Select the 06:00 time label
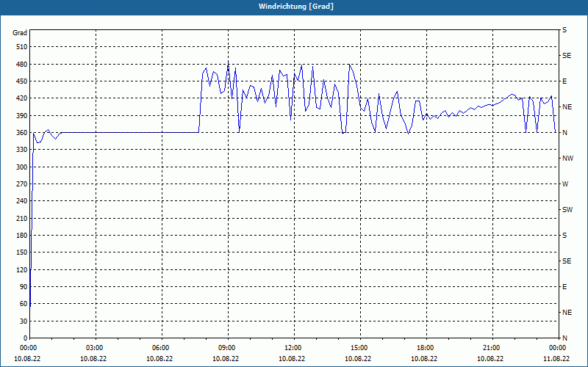This screenshot has height=367, width=588. coord(162,348)
